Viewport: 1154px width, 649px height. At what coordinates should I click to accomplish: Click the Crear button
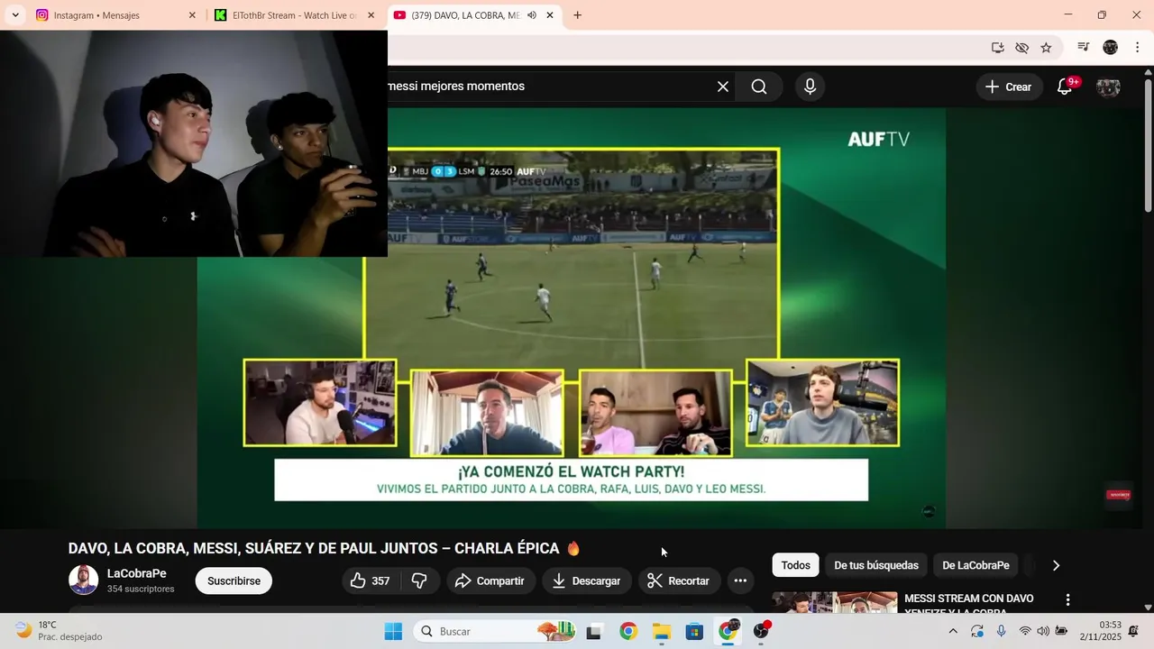(x=1009, y=87)
